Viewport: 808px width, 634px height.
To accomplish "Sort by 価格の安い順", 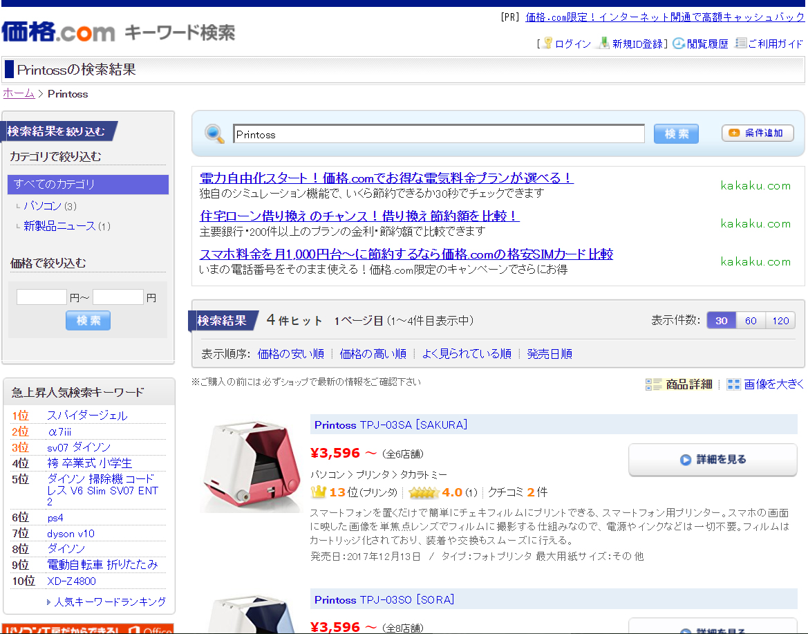I will 290,353.
